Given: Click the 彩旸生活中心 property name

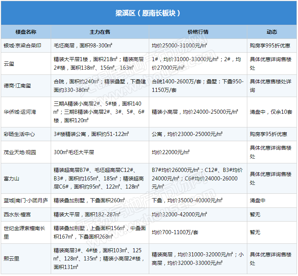Looking at the screenshot, I should (19, 134).
